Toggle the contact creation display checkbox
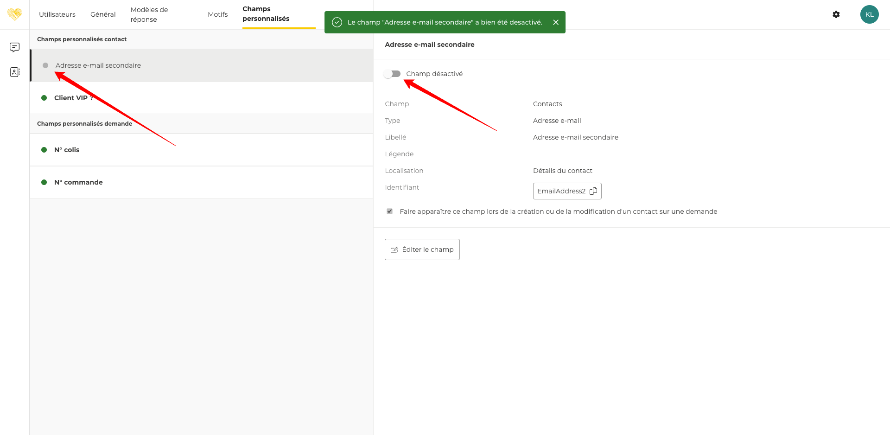The height and width of the screenshot is (435, 890). pos(389,211)
